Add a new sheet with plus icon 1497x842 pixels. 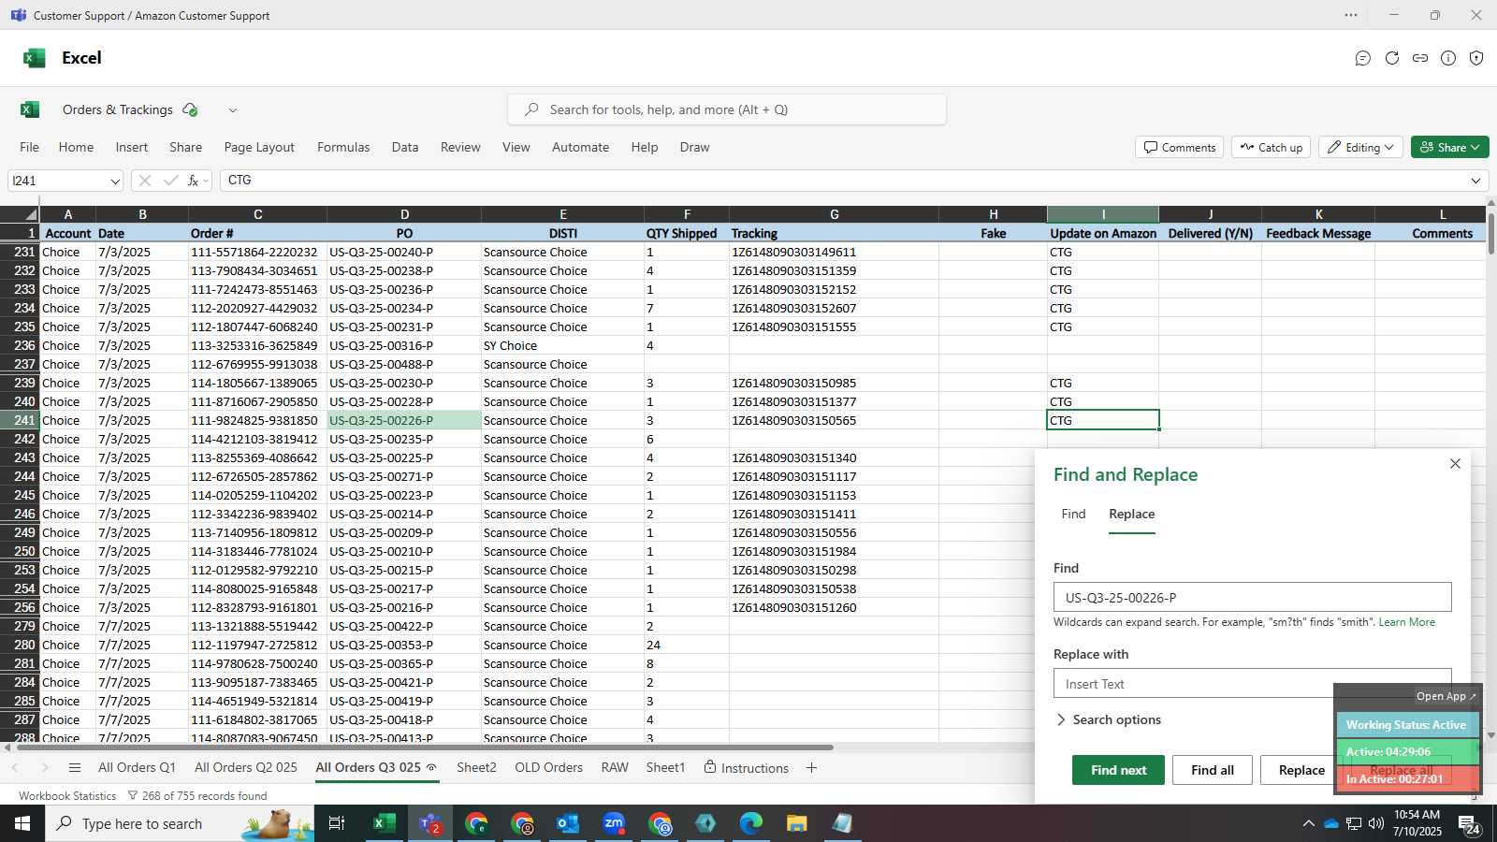[x=811, y=768]
